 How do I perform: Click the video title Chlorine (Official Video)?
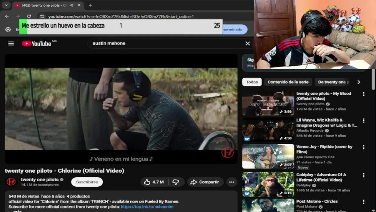[x=64, y=171]
